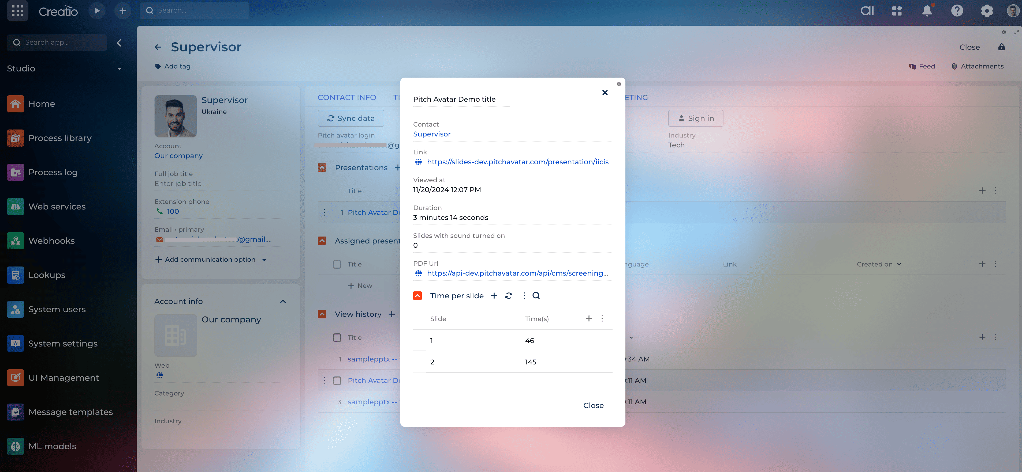Collapse the Time per slide section

pos(417,296)
